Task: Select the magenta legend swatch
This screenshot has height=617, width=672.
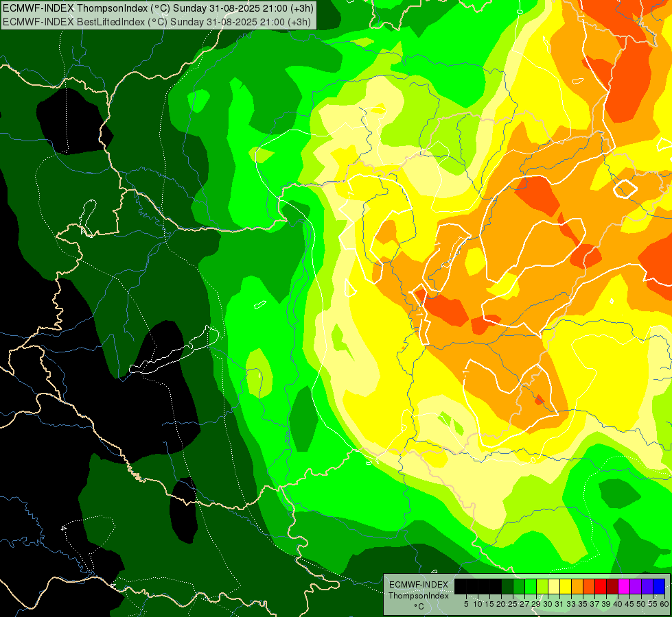Action: coord(624,586)
